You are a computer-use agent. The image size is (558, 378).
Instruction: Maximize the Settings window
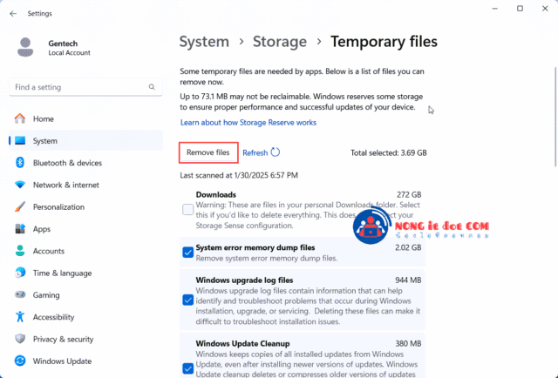[520, 9]
